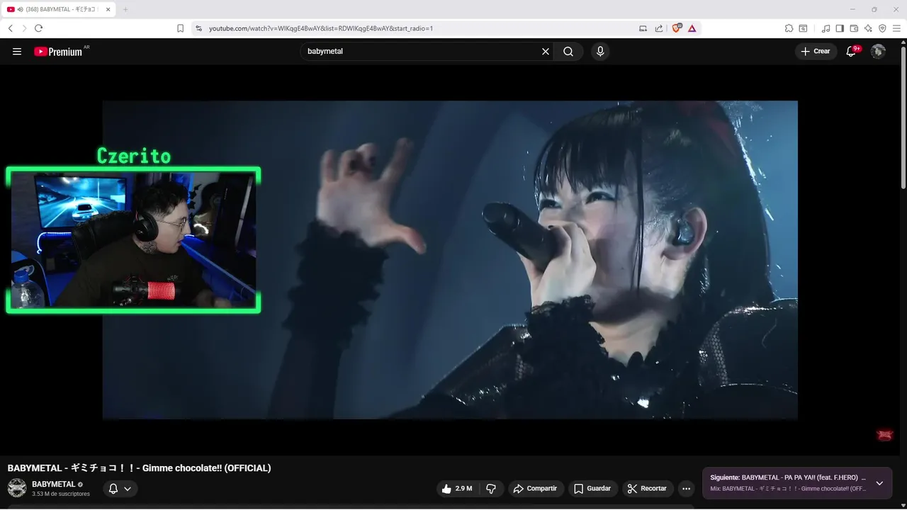The image size is (907, 510).
Task: Go back in browser history
Action: click(x=10, y=28)
